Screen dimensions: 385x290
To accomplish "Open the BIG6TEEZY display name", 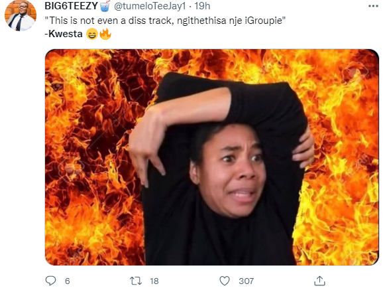I will (71, 6).
